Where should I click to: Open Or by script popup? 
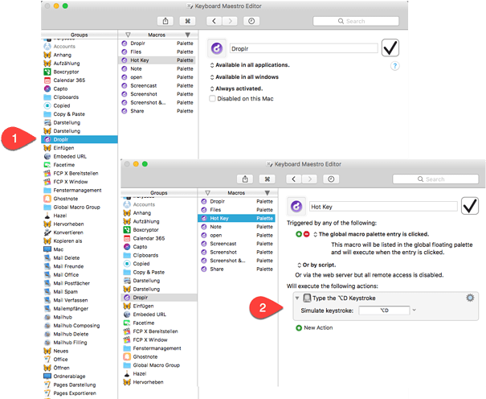click(x=317, y=265)
